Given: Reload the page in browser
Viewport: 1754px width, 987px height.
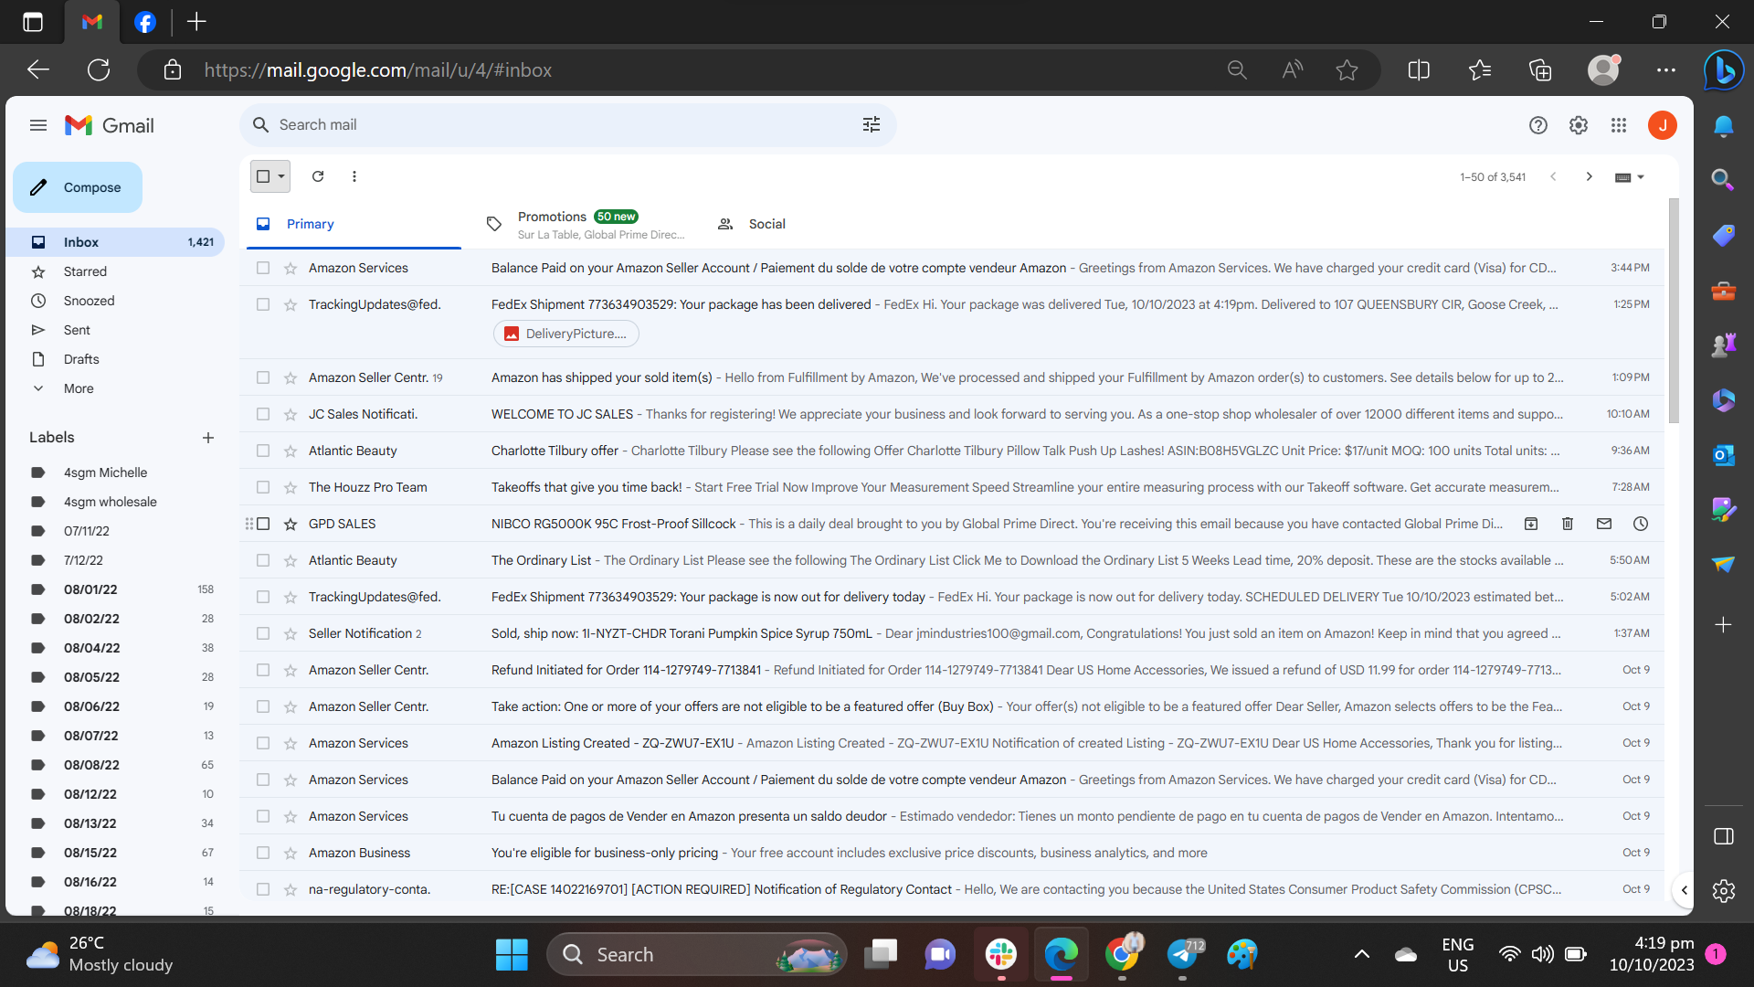Looking at the screenshot, I should (x=99, y=69).
